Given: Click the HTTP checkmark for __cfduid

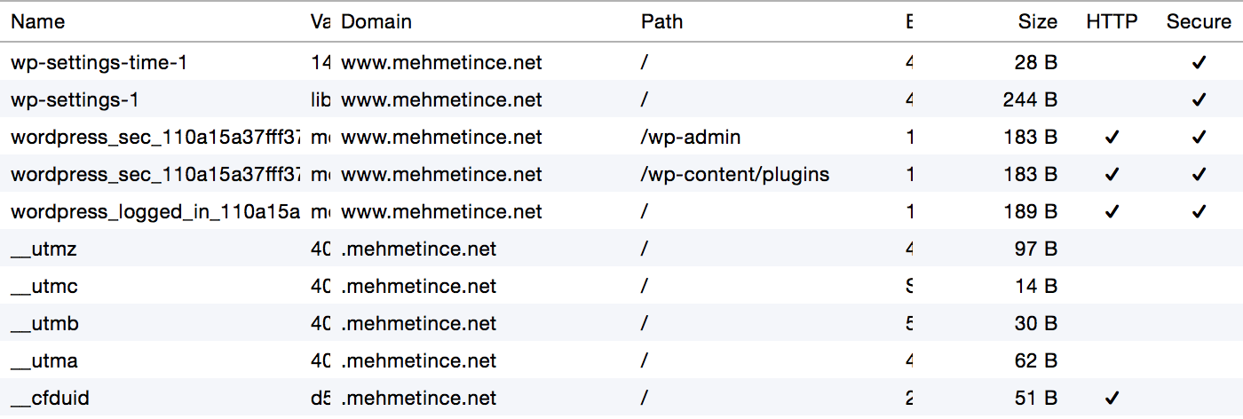Looking at the screenshot, I should point(1112,399).
